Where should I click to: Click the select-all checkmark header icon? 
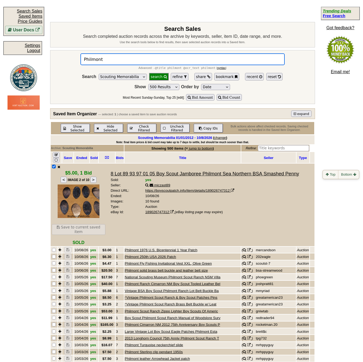(56, 155)
